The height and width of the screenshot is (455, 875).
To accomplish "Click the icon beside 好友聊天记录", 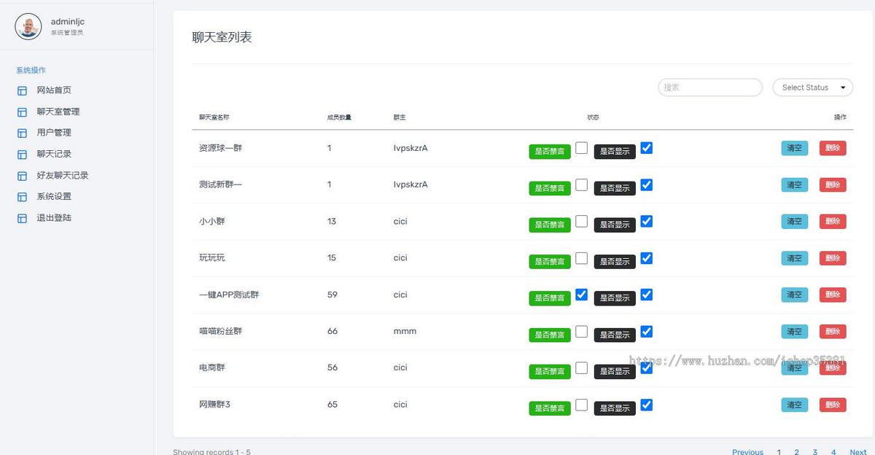I will tap(22, 176).
